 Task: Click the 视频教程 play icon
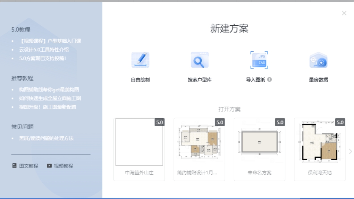[x=49, y=166]
